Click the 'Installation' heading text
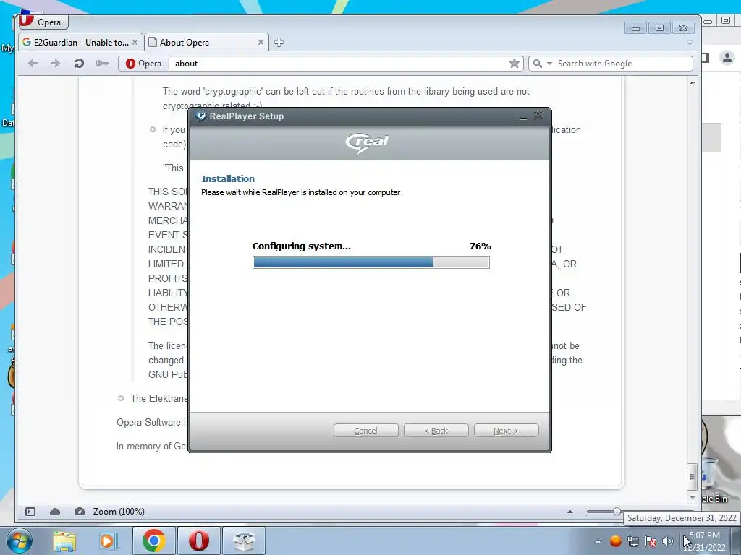The height and width of the screenshot is (555, 741). point(228,179)
